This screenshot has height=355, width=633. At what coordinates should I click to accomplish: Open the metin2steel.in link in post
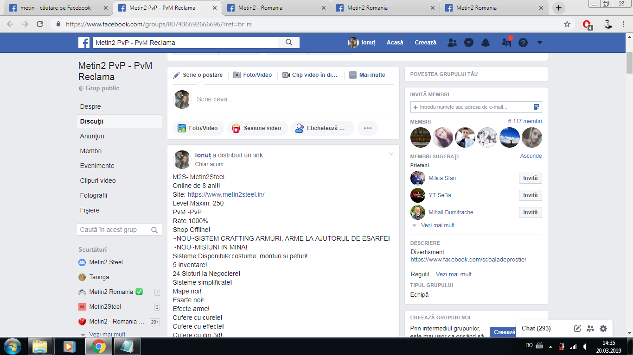(x=226, y=194)
